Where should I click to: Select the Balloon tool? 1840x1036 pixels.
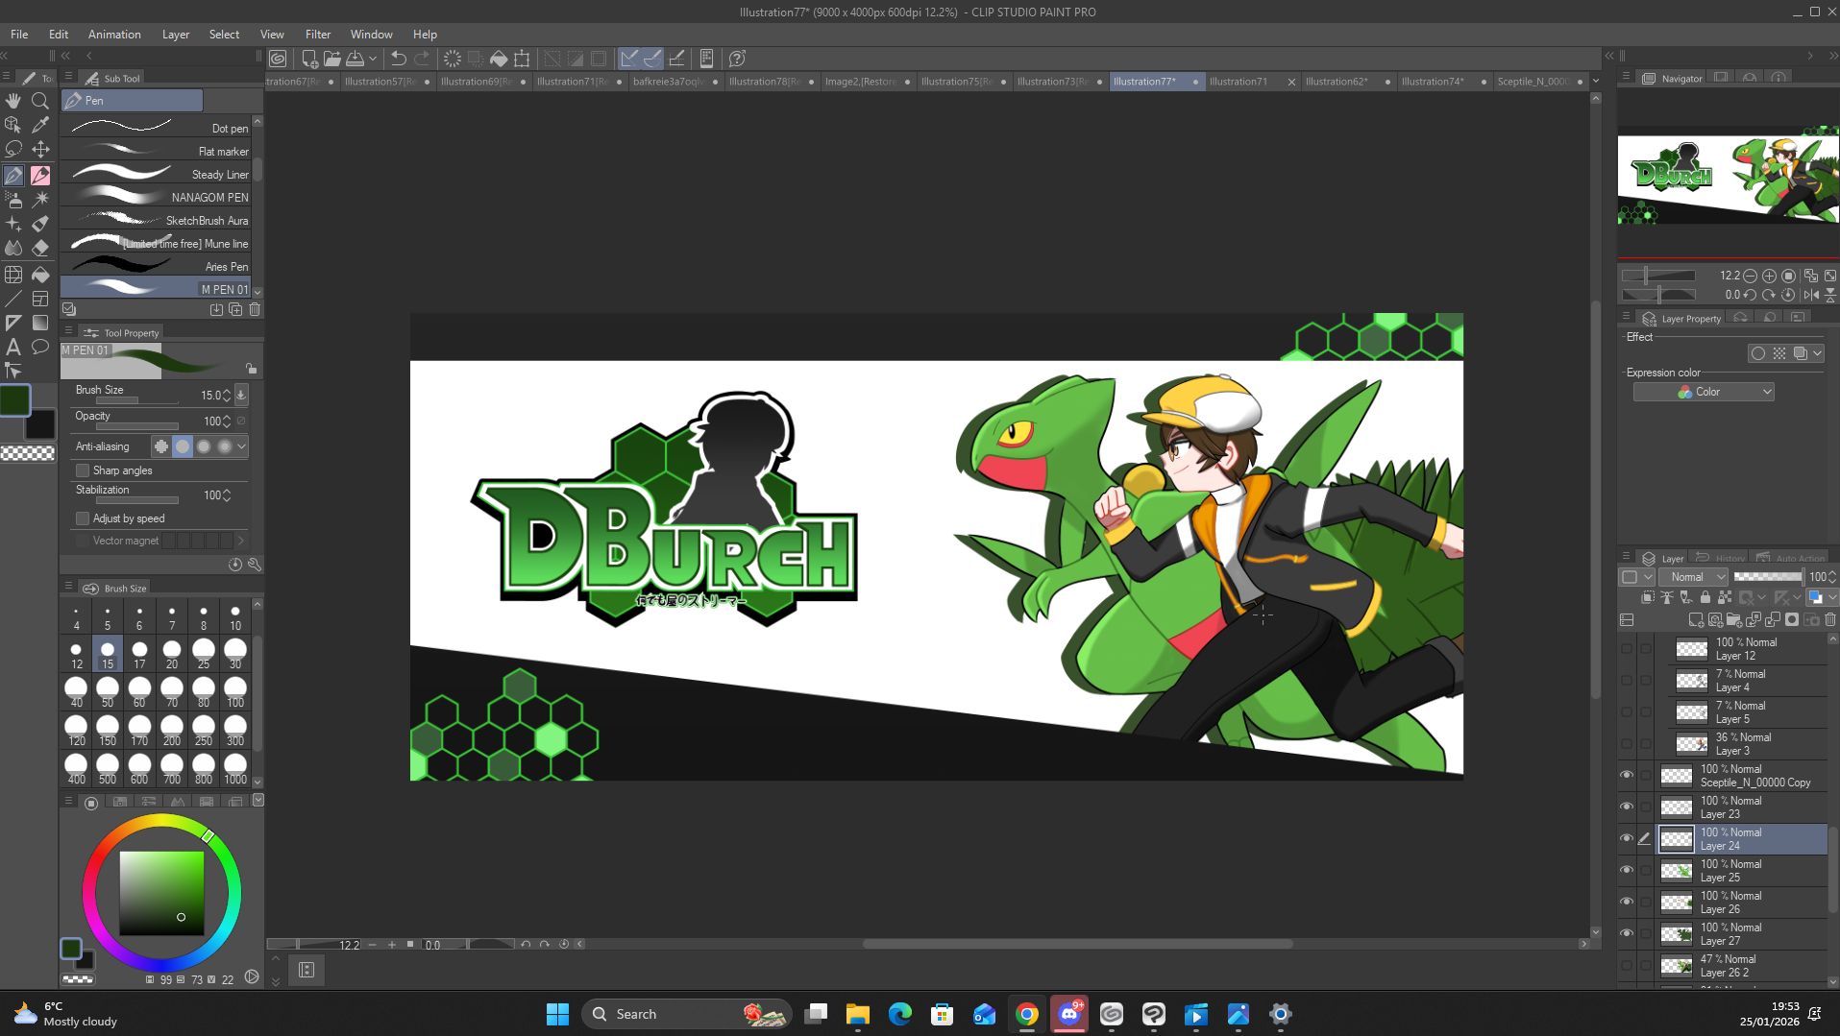[40, 347]
